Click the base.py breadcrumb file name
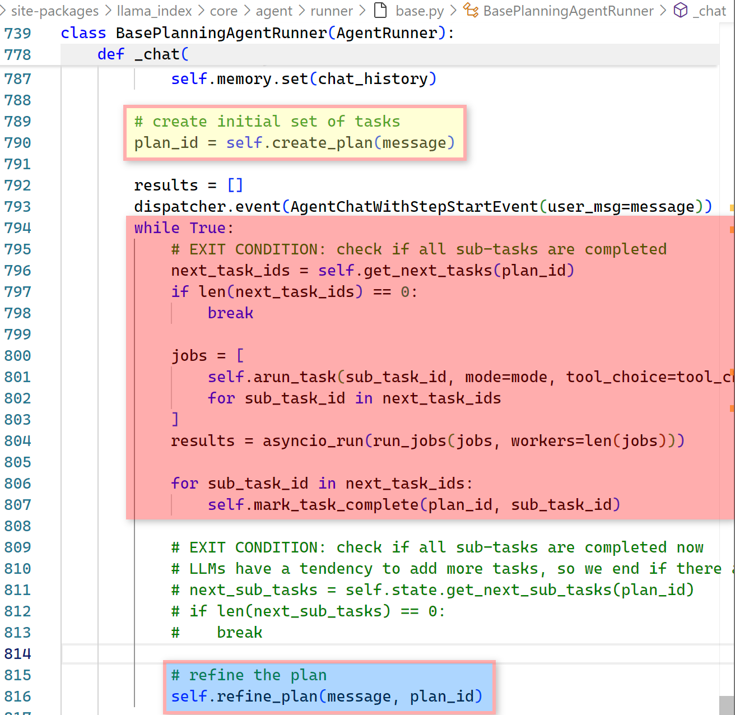 (420, 11)
